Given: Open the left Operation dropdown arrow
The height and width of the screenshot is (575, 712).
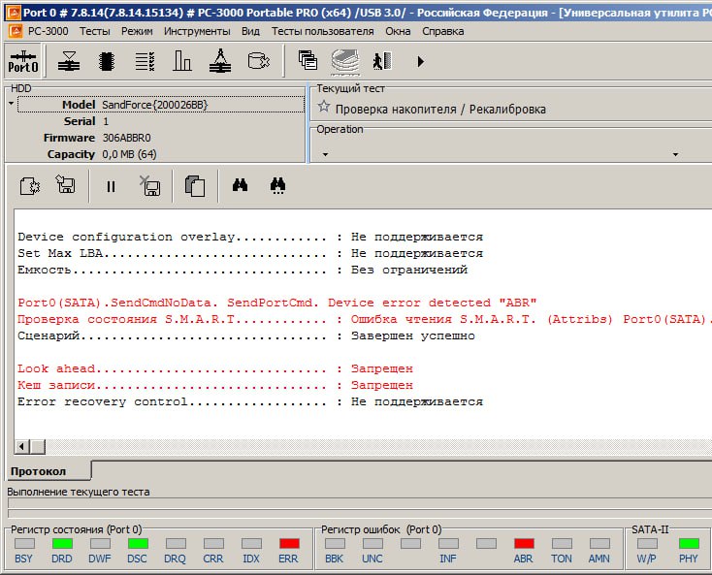Looking at the screenshot, I should pyautogui.click(x=325, y=154).
